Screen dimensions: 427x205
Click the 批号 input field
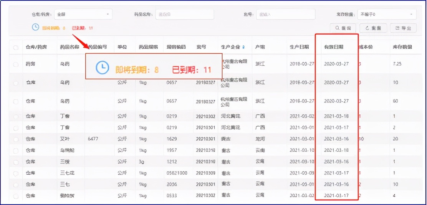286,14
